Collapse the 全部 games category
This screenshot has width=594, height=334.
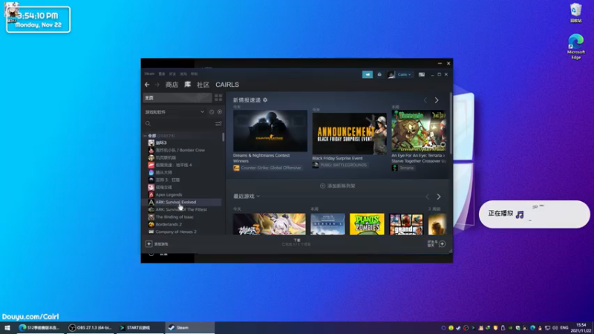[x=145, y=136]
